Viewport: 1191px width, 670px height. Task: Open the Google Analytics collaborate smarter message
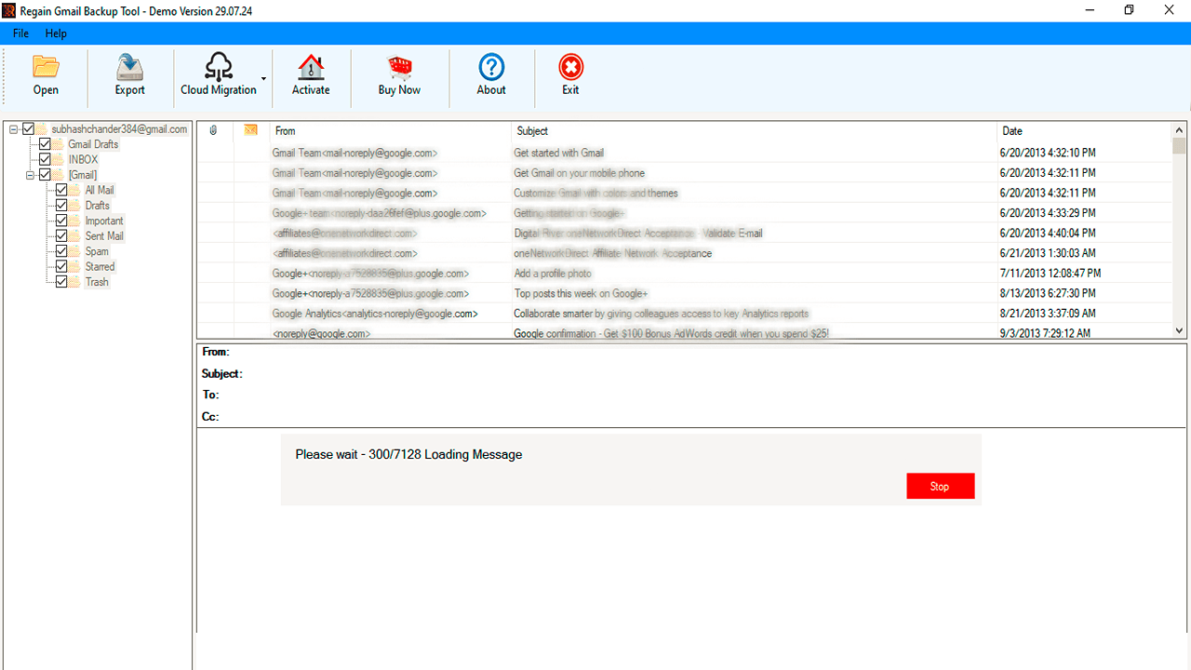tap(685, 314)
